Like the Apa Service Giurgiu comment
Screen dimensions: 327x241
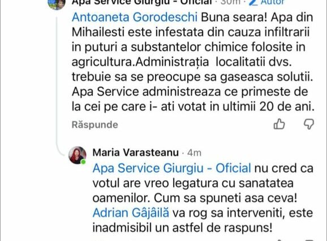(279, 124)
